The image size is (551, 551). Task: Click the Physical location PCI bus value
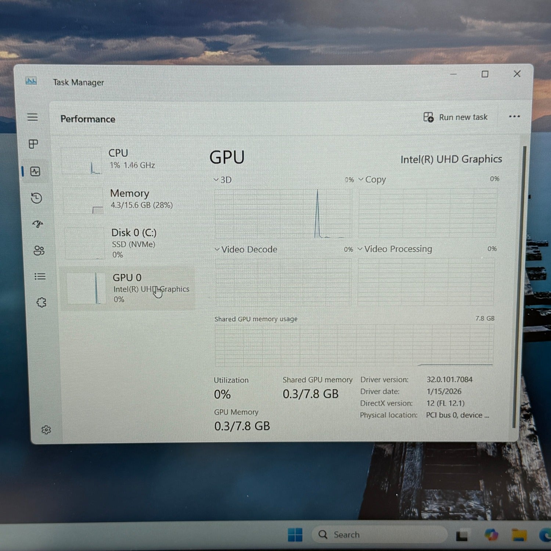[x=457, y=415]
